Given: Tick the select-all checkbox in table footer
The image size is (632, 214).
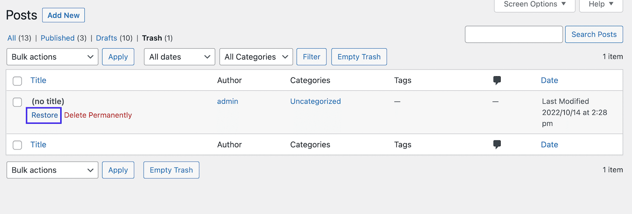Looking at the screenshot, I should tap(17, 145).
